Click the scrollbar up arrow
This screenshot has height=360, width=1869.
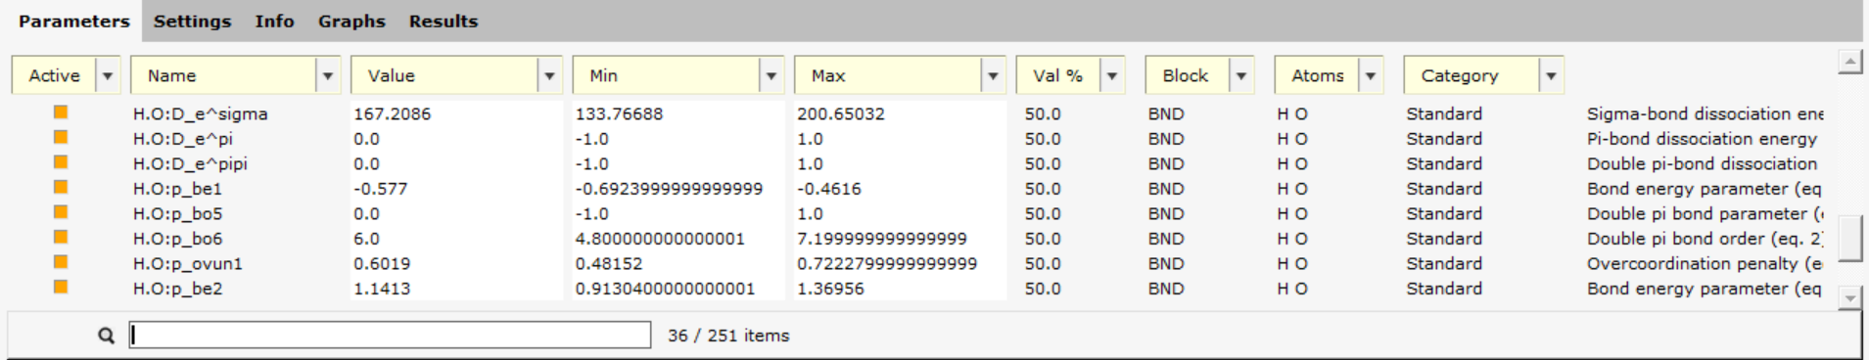(x=1849, y=63)
